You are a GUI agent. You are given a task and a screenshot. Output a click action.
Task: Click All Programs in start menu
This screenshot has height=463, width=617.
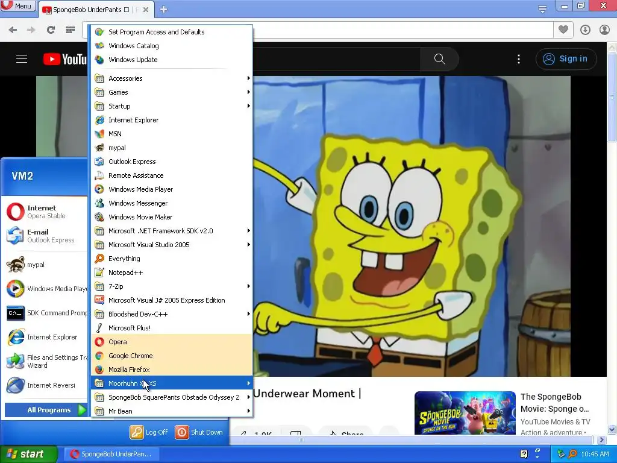tap(46, 410)
